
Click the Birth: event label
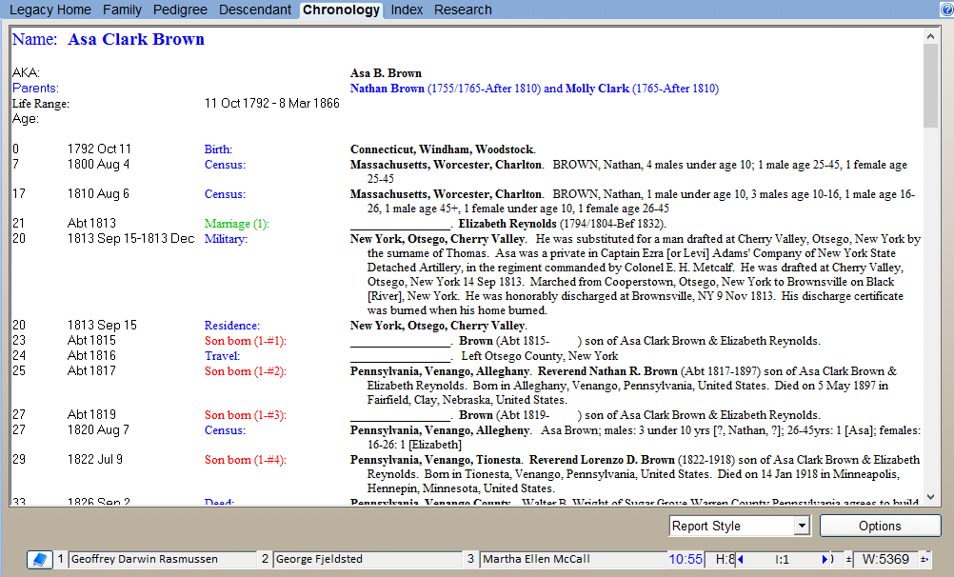(x=218, y=149)
